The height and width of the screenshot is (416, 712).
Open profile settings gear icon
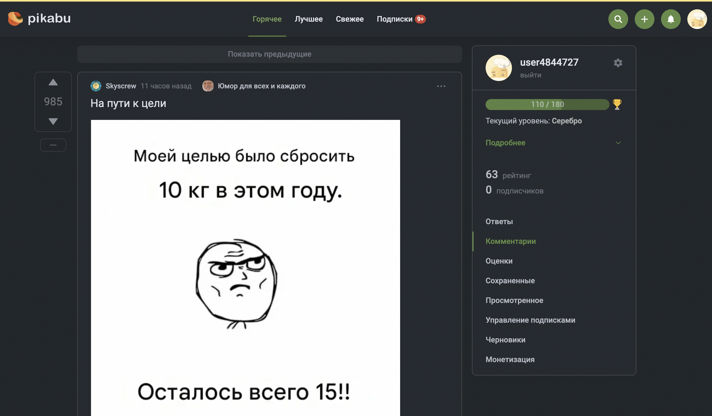coord(618,63)
